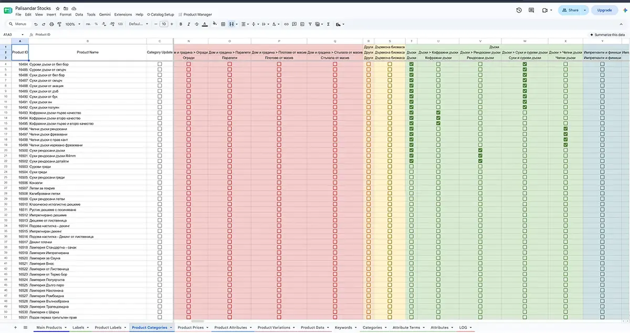This screenshot has height=333, width=630.
Task: Open the text color picker
Action: tap(204, 24)
